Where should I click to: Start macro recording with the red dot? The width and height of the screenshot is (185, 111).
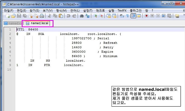146,16
